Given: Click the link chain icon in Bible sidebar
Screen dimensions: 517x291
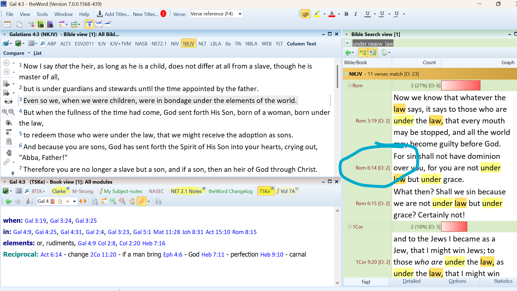Looking at the screenshot, I should [x=6, y=162].
